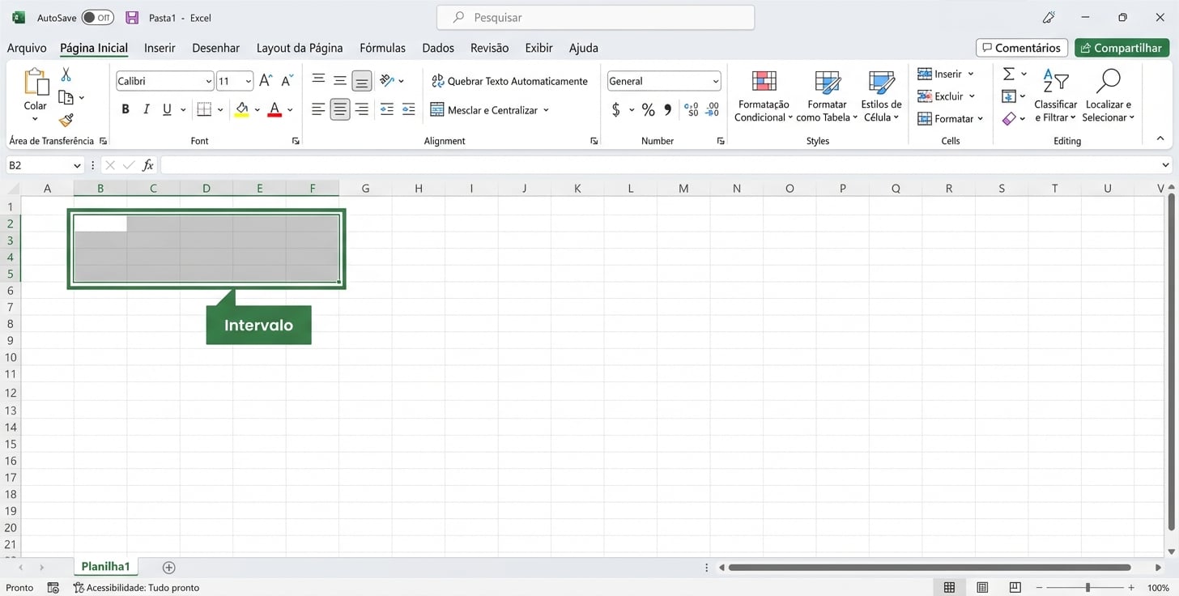Toggle bottom vertical alignment
Screen dimensions: 1179x596
pos(362,80)
